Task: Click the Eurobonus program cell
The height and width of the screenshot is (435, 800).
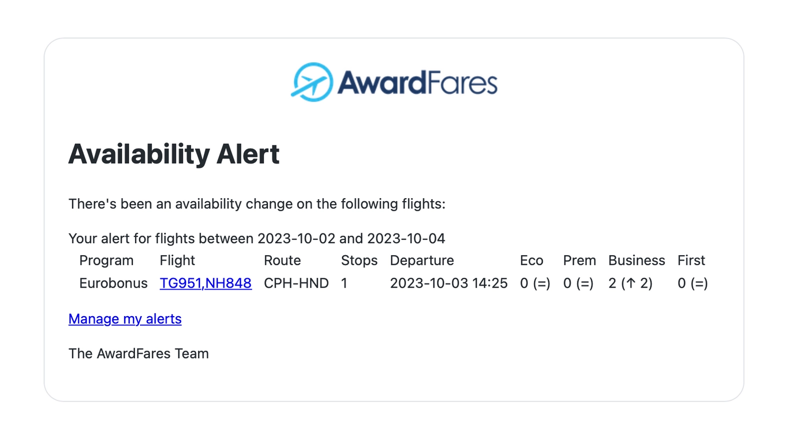Action: (113, 283)
